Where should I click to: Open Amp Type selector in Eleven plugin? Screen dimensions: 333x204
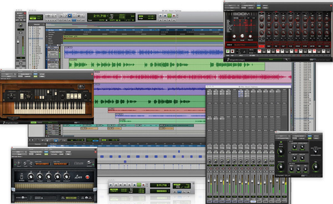(x=42, y=164)
